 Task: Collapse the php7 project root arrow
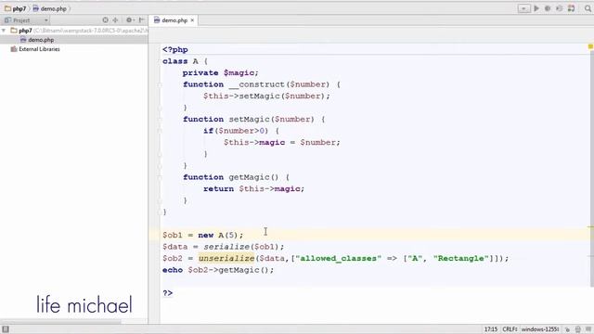tap(4, 31)
